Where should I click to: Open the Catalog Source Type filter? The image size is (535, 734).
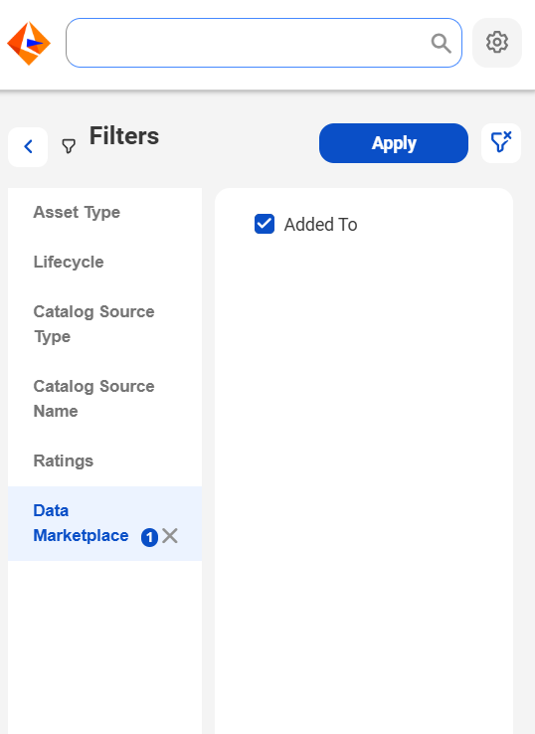104,324
